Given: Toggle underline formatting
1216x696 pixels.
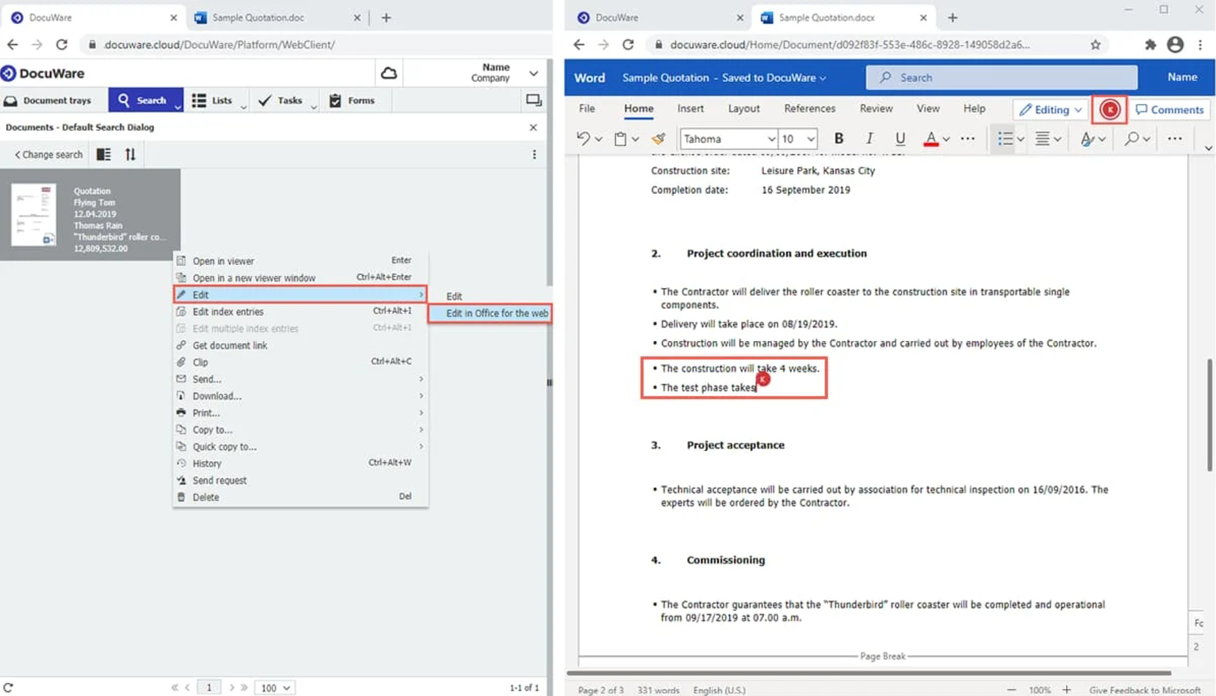Looking at the screenshot, I should click(900, 138).
